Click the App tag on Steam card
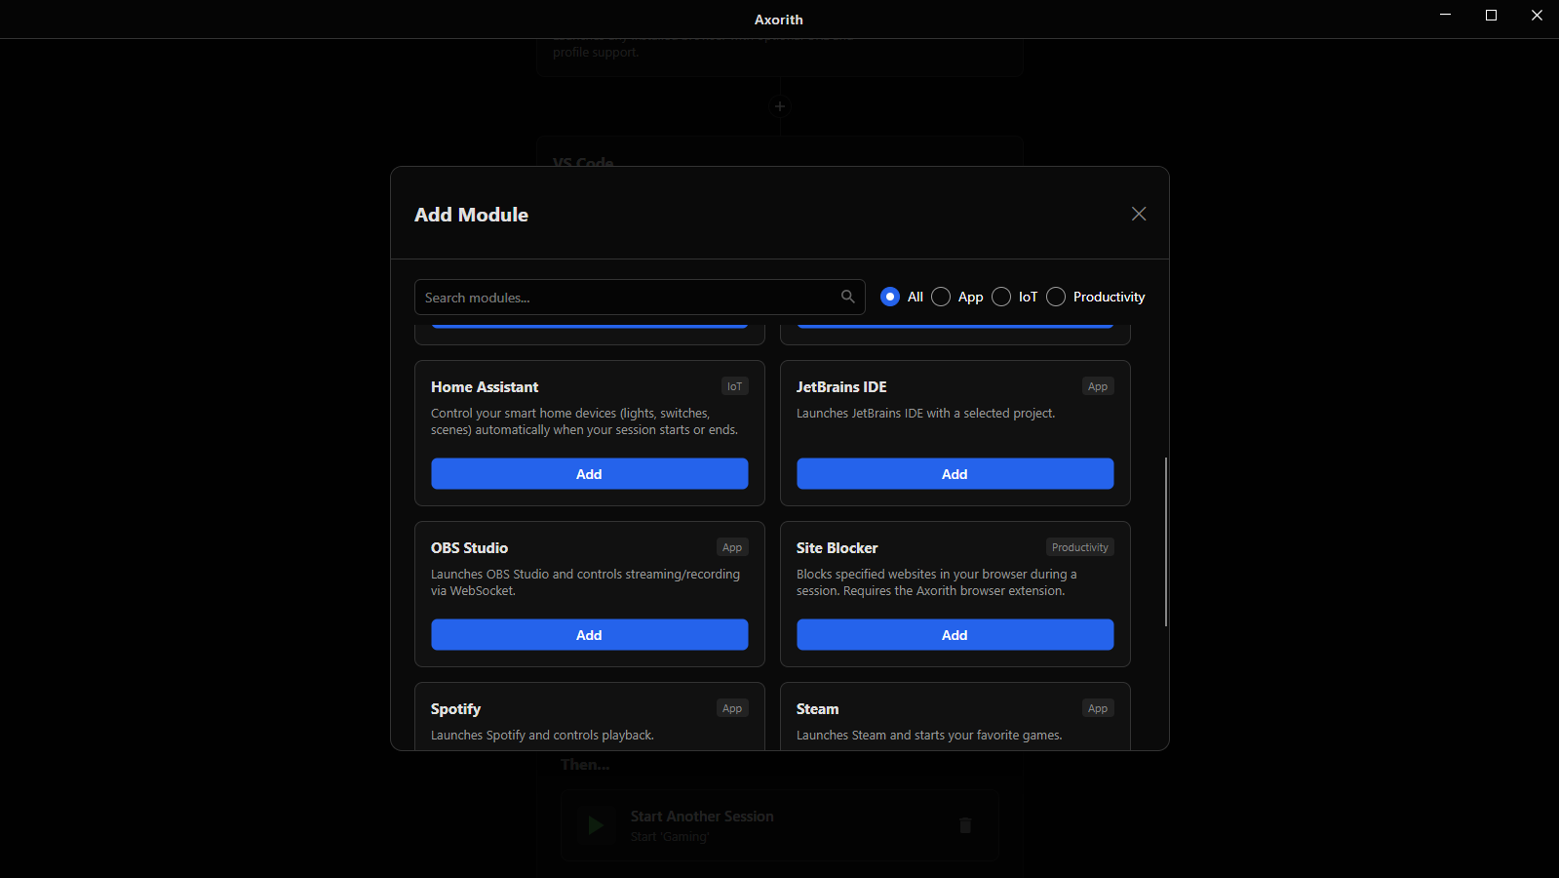 1098,708
